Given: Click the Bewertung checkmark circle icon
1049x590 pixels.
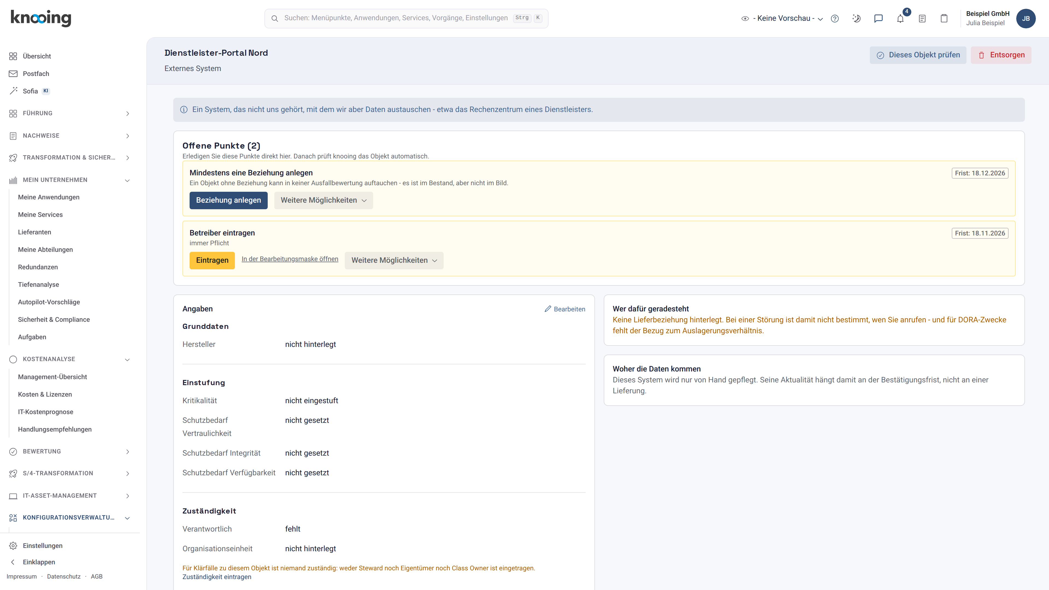Looking at the screenshot, I should click(13, 452).
